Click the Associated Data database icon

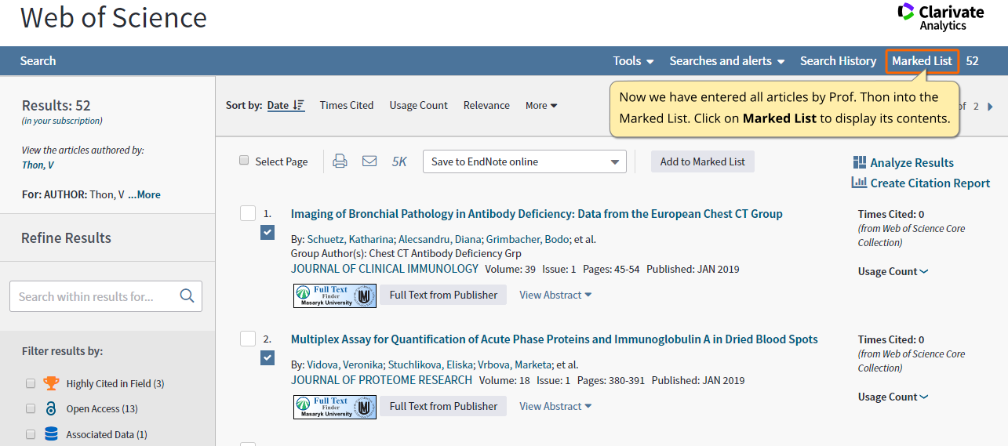point(51,434)
